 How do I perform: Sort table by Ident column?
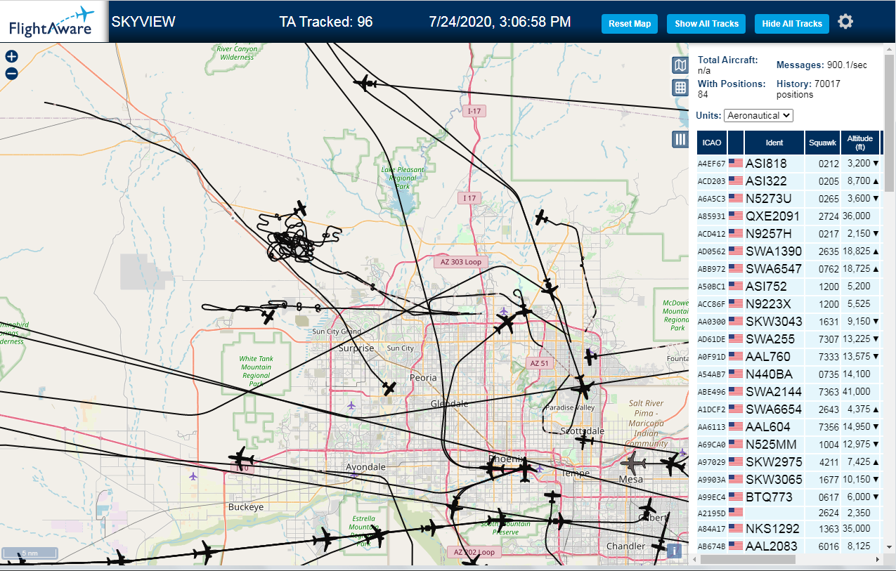pos(774,143)
